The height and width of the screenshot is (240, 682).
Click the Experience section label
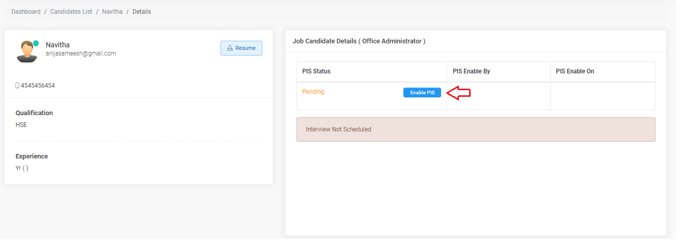click(x=32, y=156)
